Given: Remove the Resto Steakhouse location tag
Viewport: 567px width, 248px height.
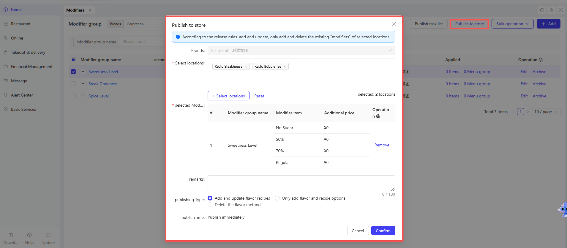Looking at the screenshot, I should (246, 67).
